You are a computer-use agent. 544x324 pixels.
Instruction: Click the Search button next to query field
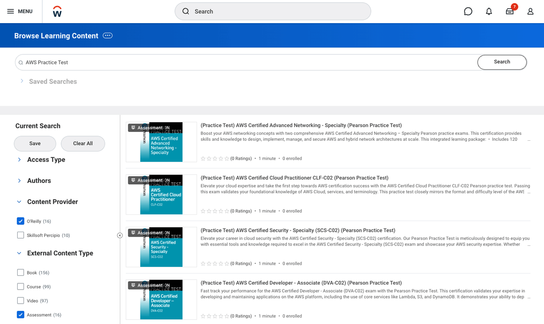(502, 62)
